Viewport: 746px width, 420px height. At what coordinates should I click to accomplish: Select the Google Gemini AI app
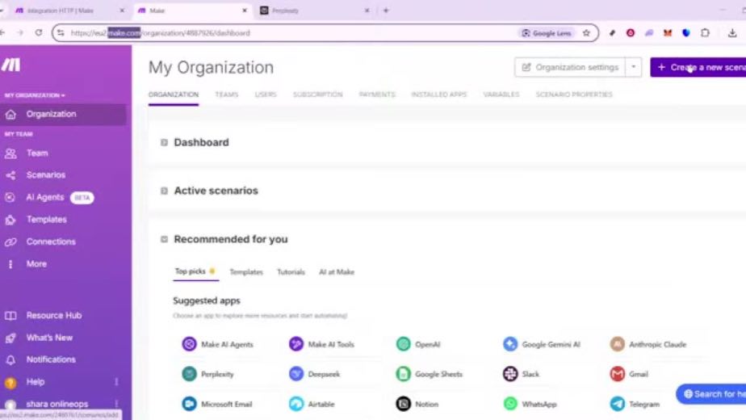542,344
